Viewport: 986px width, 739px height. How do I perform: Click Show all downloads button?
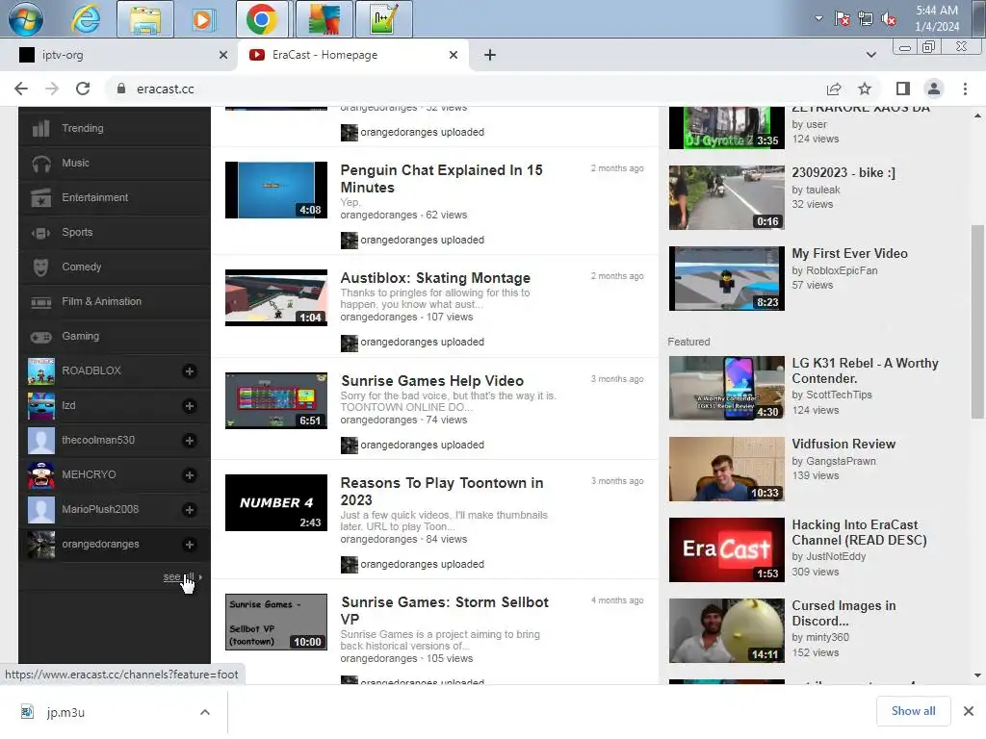coord(913,711)
